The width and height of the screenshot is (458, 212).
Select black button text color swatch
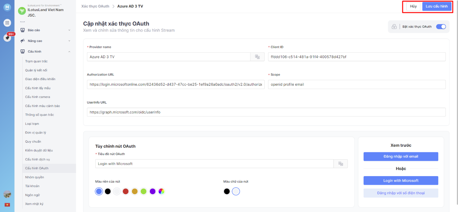tap(227, 191)
